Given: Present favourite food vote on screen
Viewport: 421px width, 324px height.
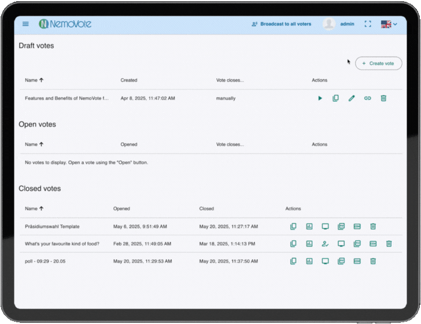Looking at the screenshot, I should [341, 244].
